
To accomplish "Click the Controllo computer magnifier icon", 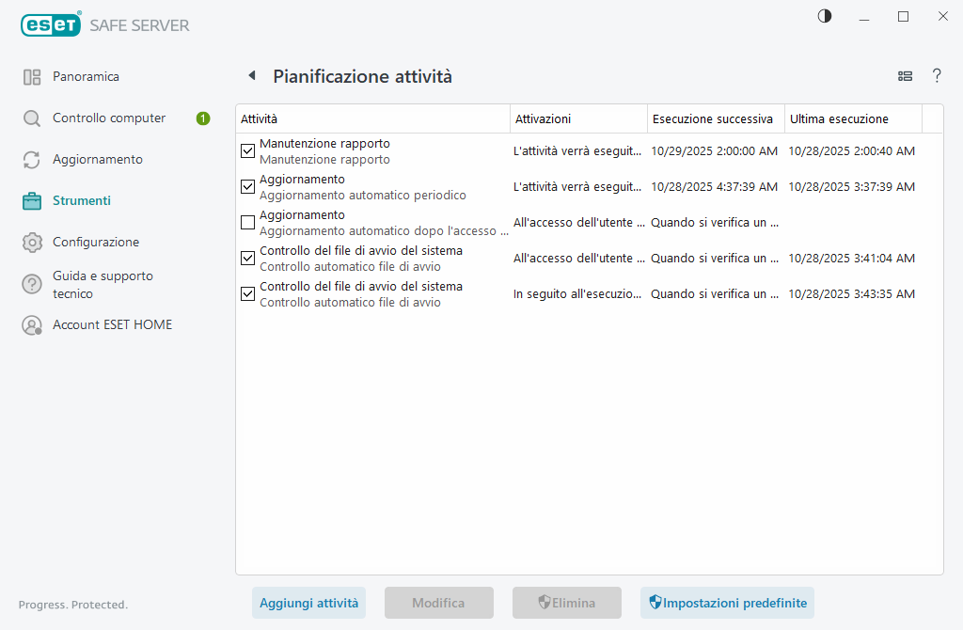I will pyautogui.click(x=32, y=118).
